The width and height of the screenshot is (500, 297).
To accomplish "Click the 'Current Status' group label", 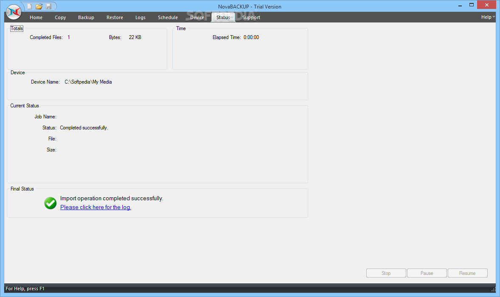I will click(x=25, y=106).
